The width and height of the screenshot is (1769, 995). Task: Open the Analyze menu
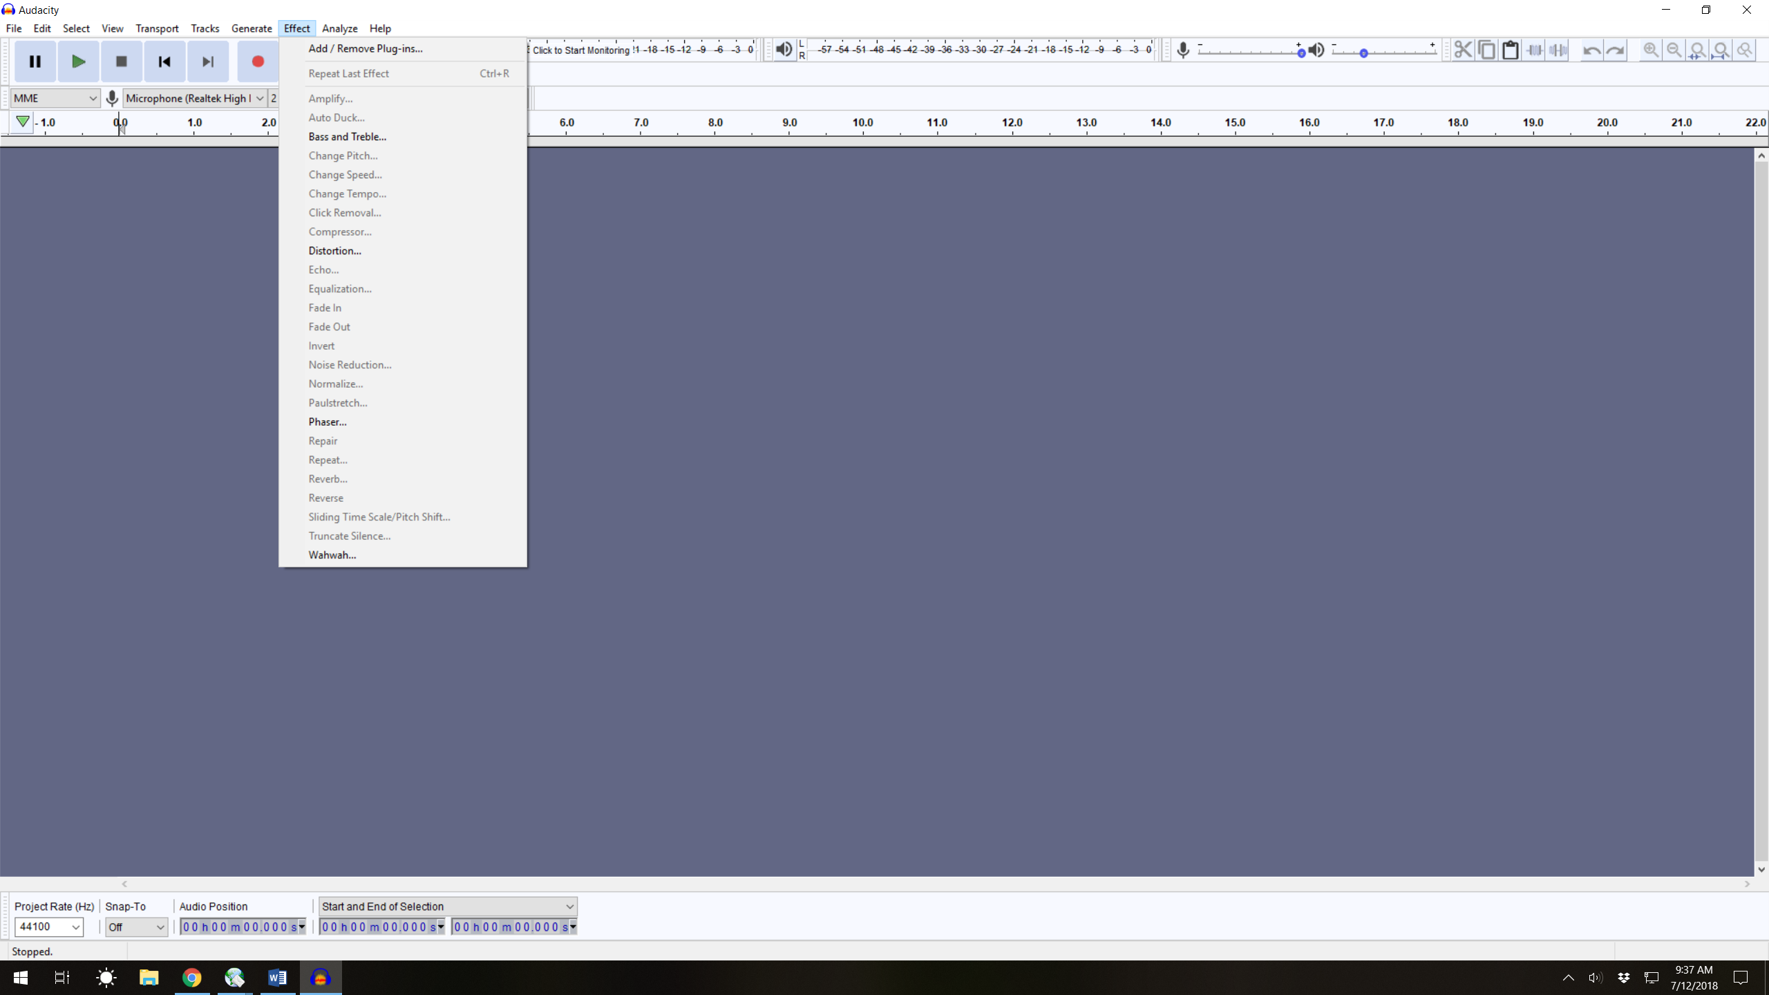tap(339, 28)
